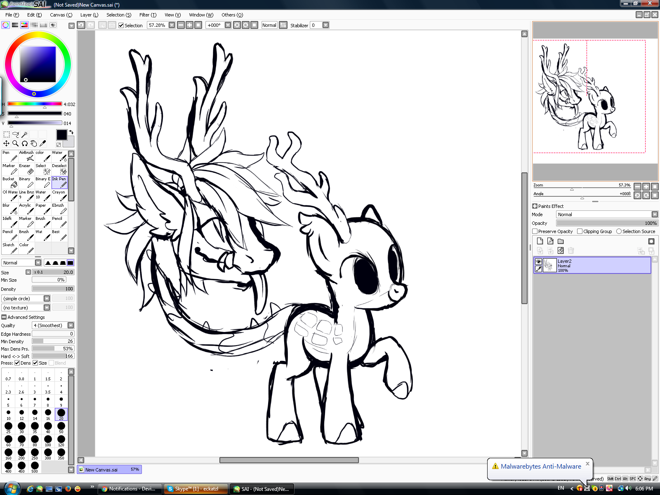Flip the canvas view horizontally
660x495 pixels.
coord(283,25)
